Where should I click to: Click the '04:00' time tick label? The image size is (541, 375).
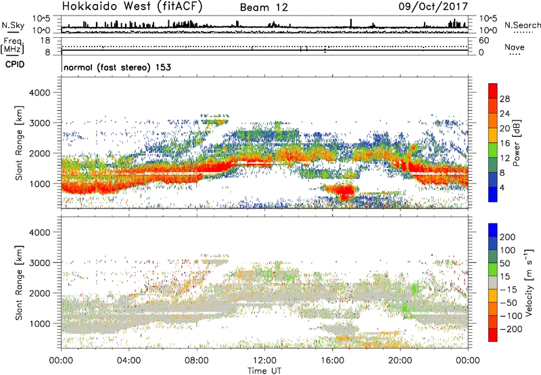tap(128, 360)
